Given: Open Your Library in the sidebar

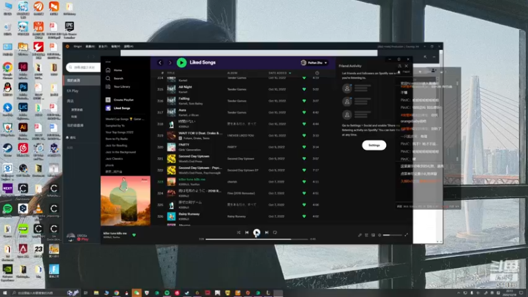Looking at the screenshot, I should [118, 86].
